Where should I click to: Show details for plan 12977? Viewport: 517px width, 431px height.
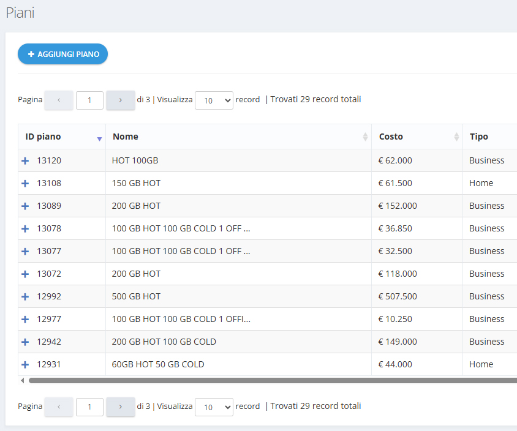coord(25,319)
